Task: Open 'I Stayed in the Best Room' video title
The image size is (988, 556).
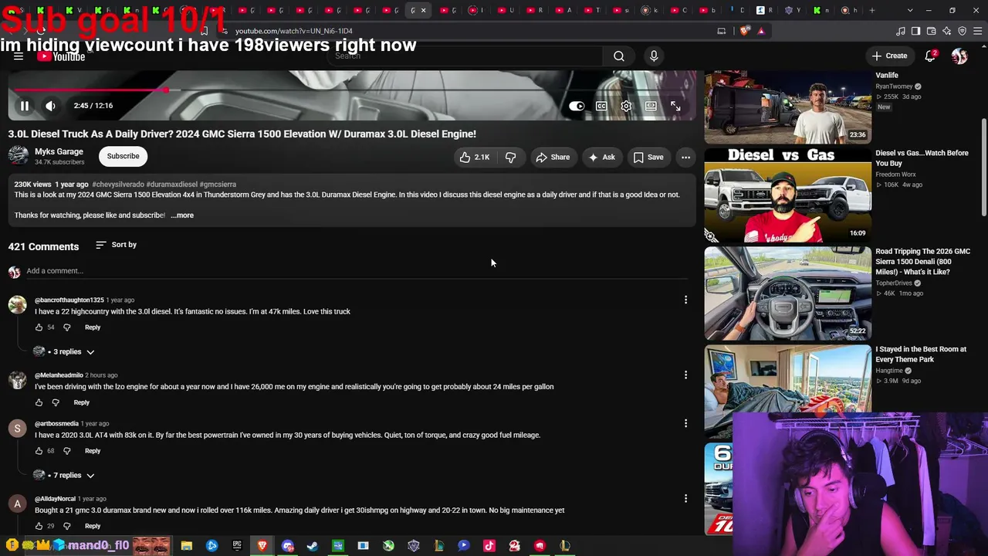Action: (921, 354)
